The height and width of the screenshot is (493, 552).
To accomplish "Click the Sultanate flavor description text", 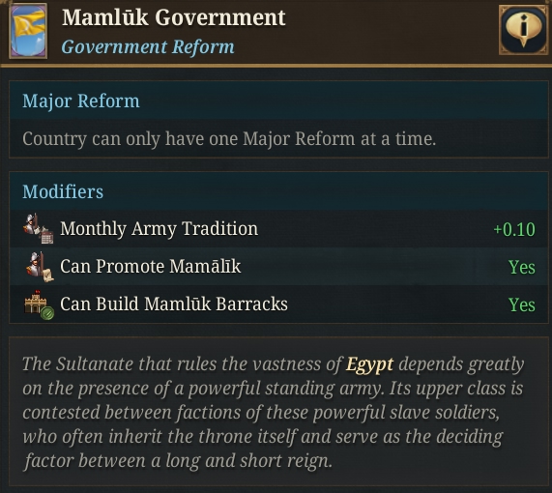I will coord(274,413).
